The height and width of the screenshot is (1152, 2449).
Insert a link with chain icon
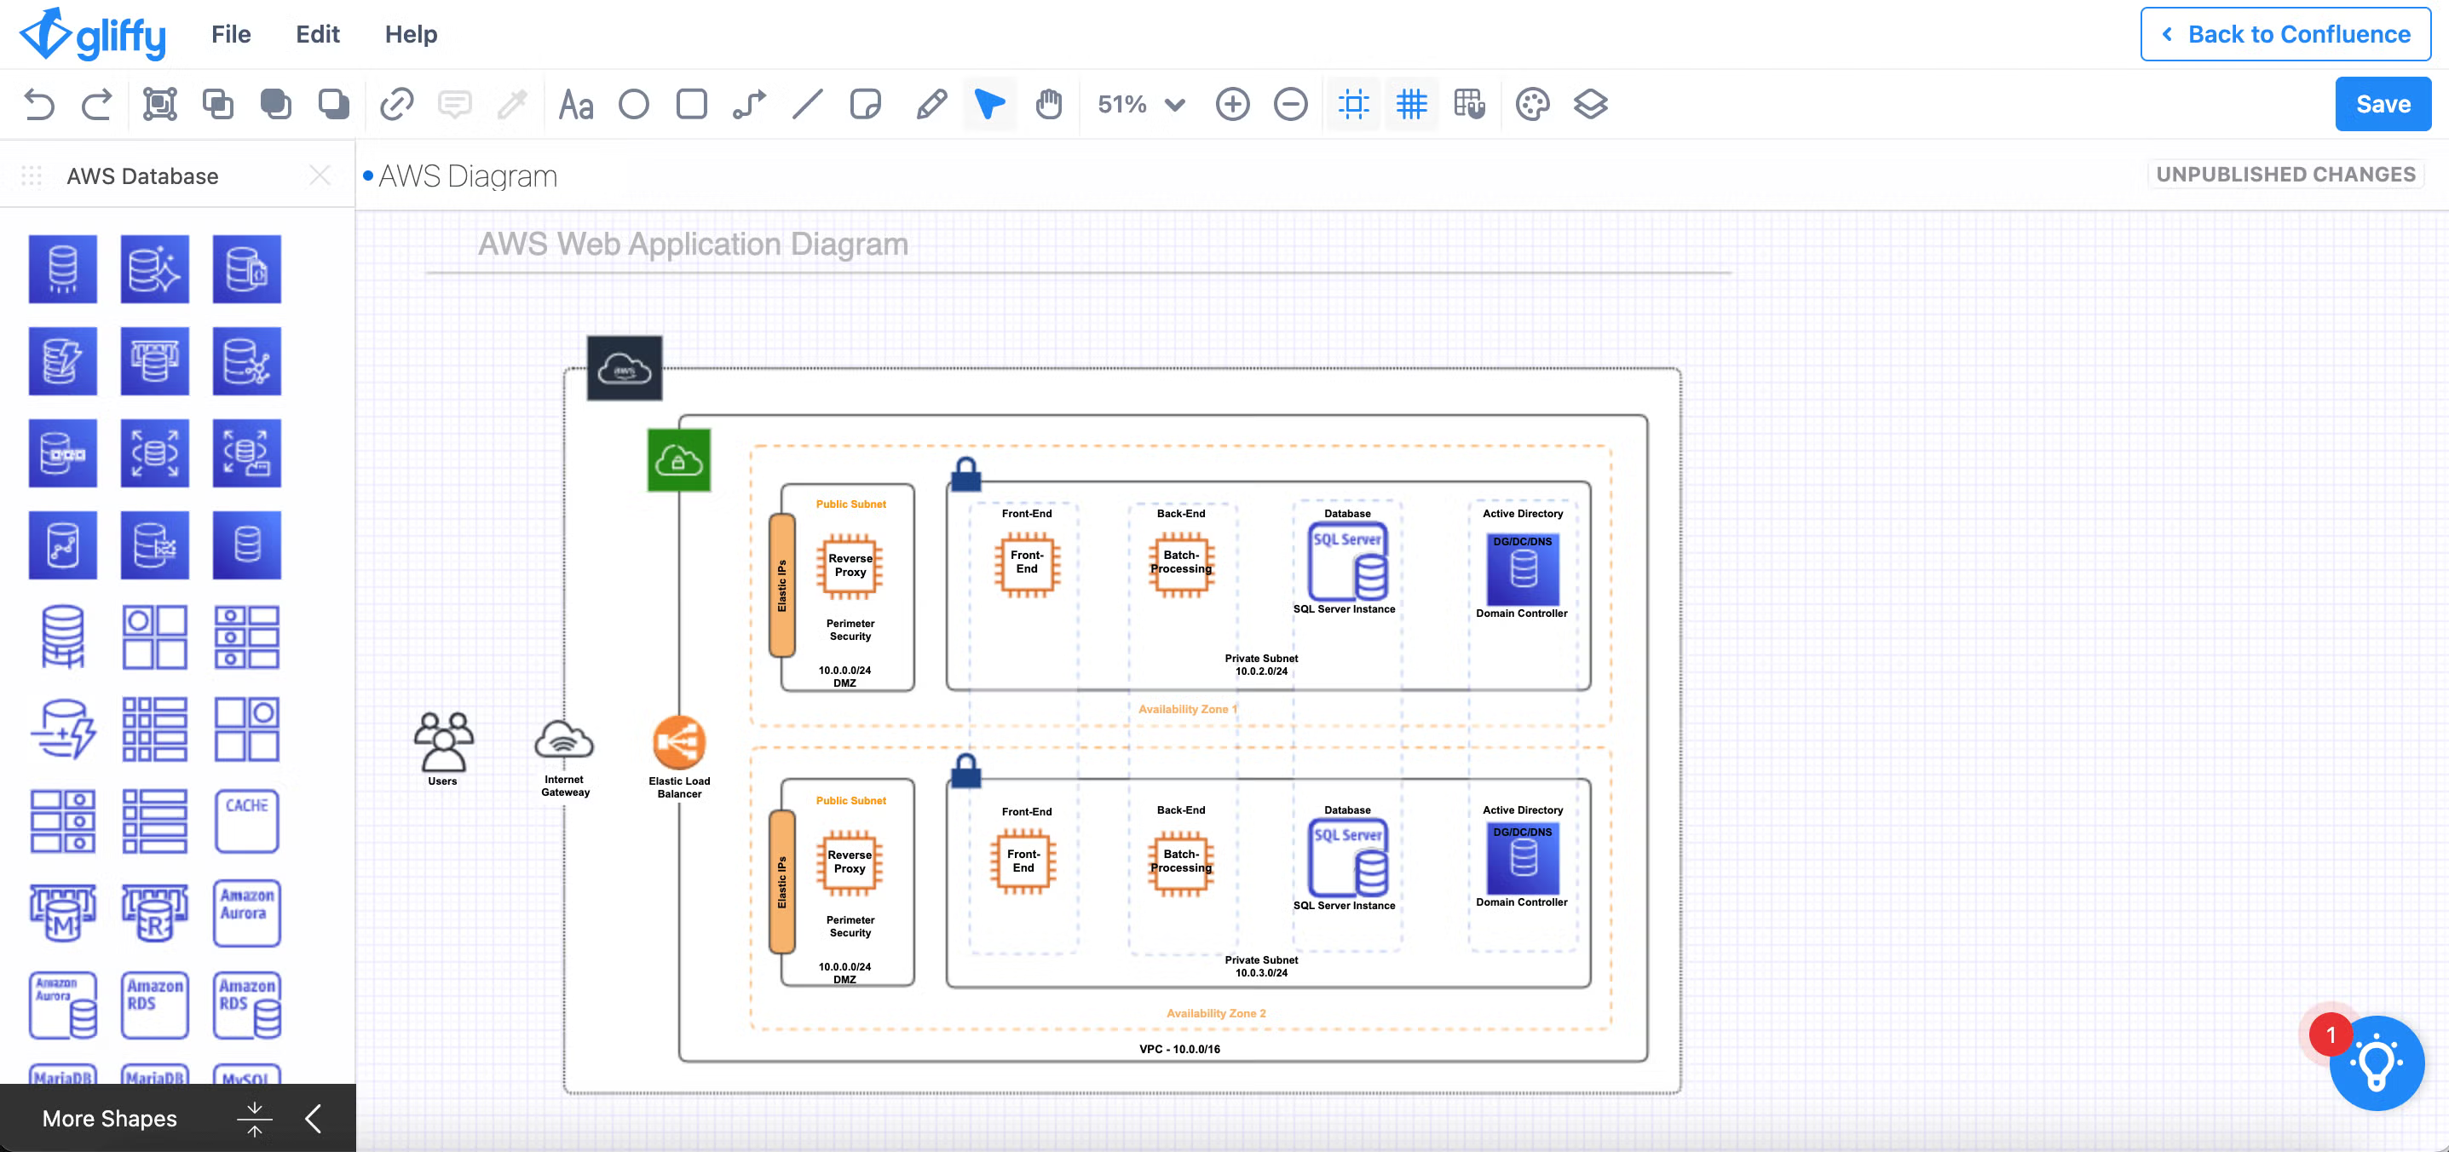tap(396, 104)
